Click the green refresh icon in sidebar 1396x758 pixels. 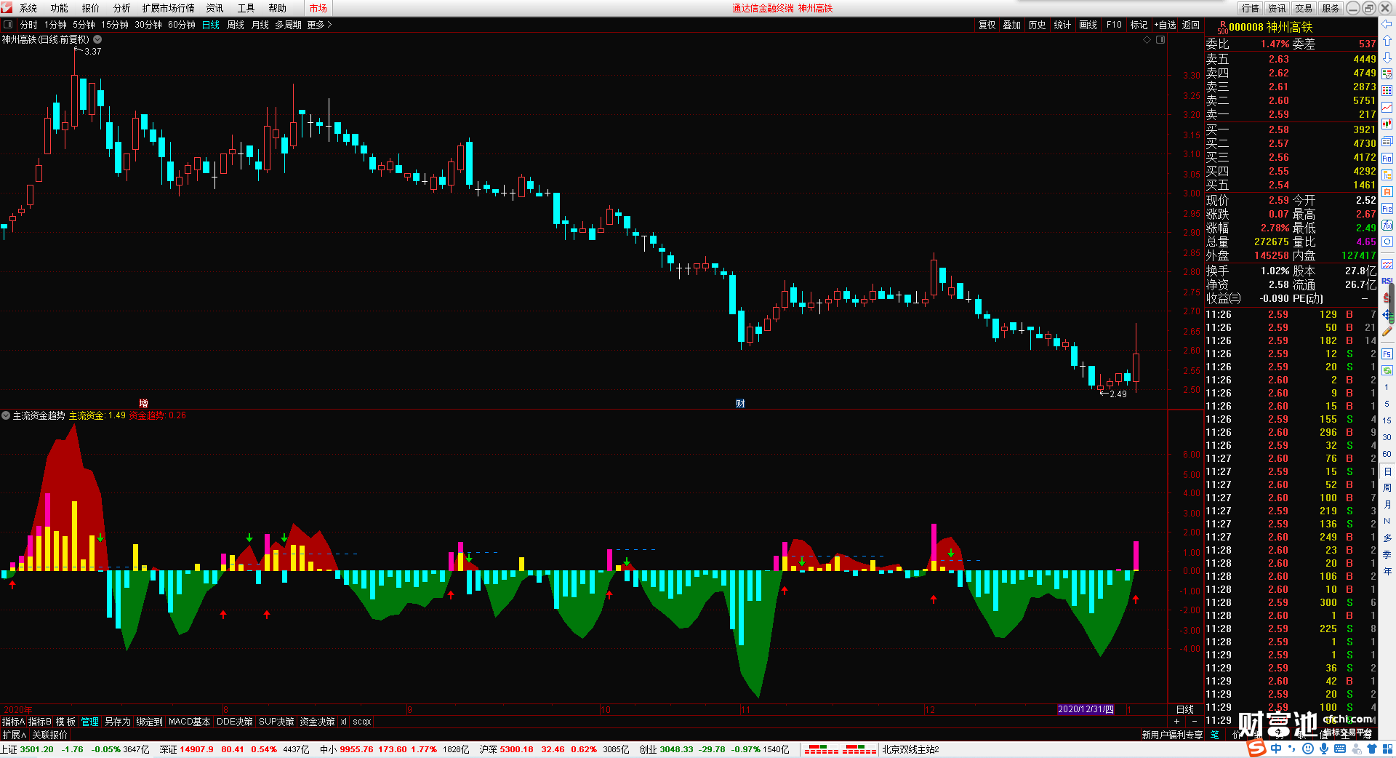pyautogui.click(x=1387, y=370)
